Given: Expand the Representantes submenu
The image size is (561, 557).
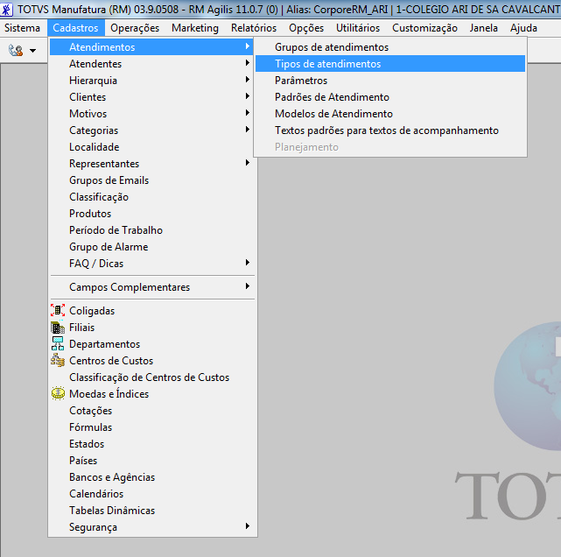Looking at the screenshot, I should [153, 163].
